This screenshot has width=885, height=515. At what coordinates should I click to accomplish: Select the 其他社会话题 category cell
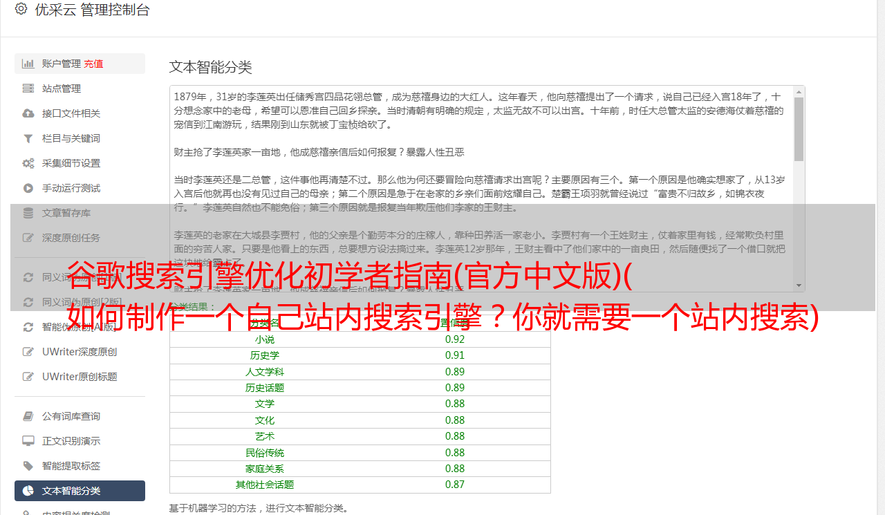(265, 485)
